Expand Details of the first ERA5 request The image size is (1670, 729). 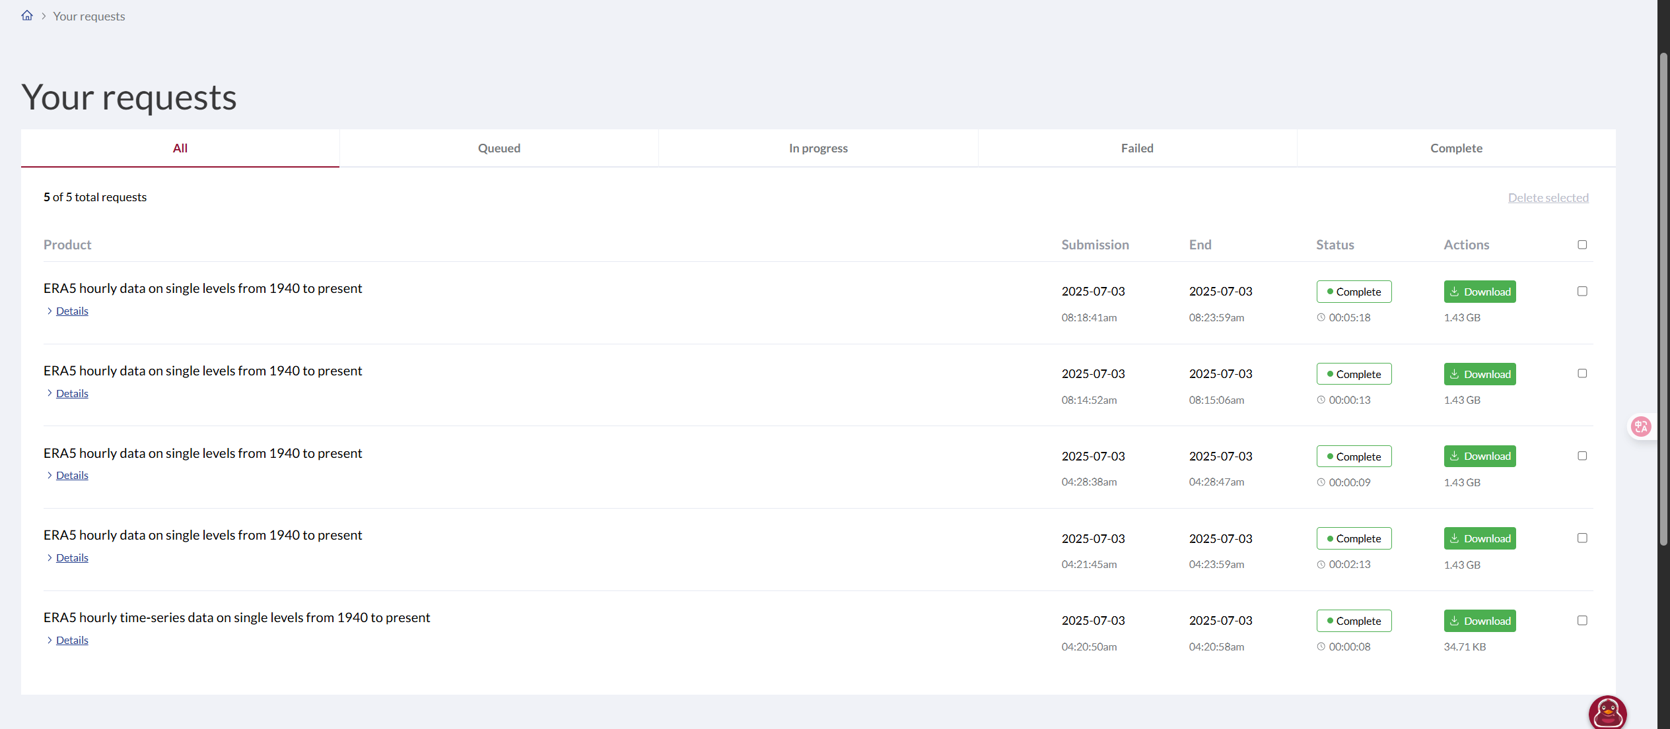[x=72, y=311]
